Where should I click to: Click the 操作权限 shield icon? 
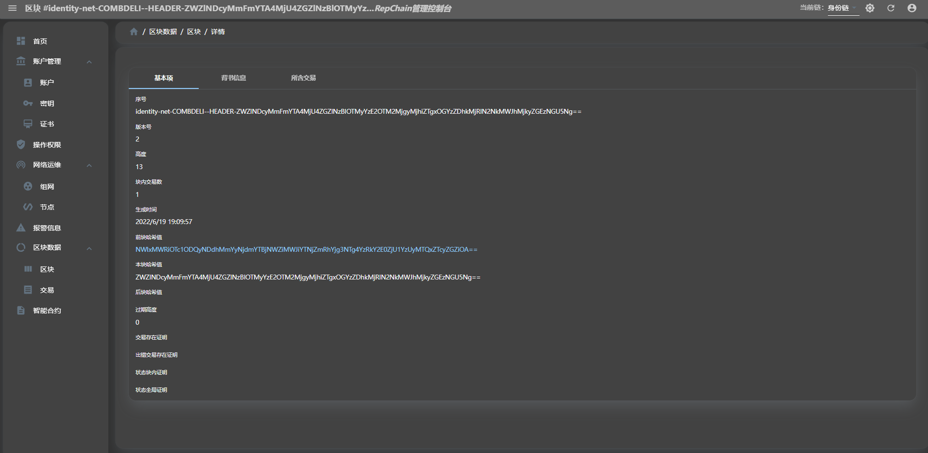pyautogui.click(x=21, y=144)
